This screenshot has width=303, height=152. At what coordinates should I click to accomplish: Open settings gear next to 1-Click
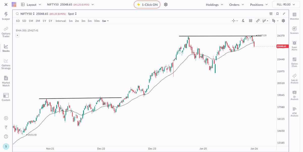(x=166, y=5)
